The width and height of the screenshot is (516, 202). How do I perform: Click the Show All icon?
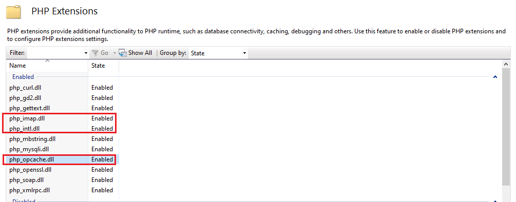point(123,53)
